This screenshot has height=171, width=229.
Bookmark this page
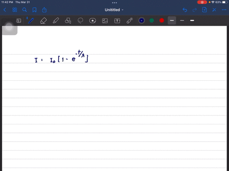(x=34, y=10)
